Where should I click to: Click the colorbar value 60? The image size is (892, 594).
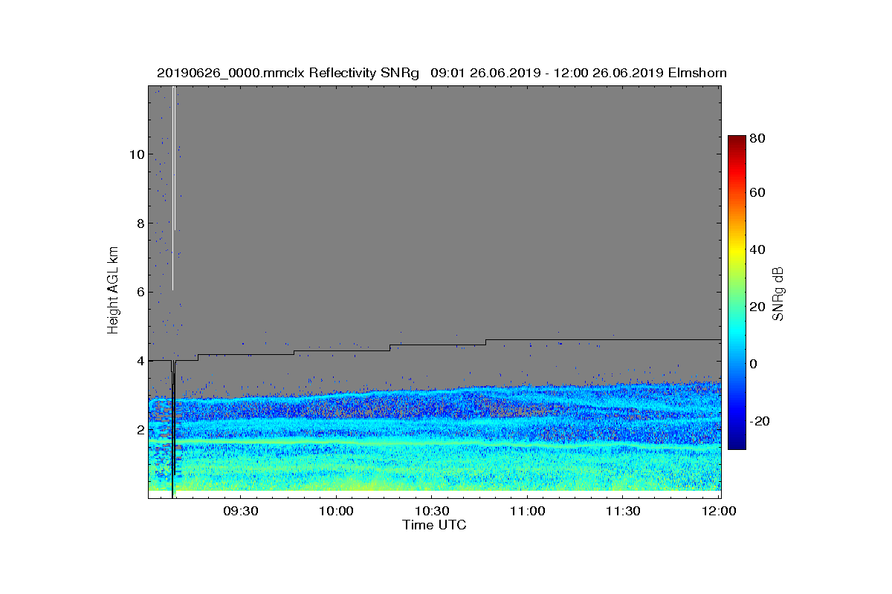[x=759, y=193]
